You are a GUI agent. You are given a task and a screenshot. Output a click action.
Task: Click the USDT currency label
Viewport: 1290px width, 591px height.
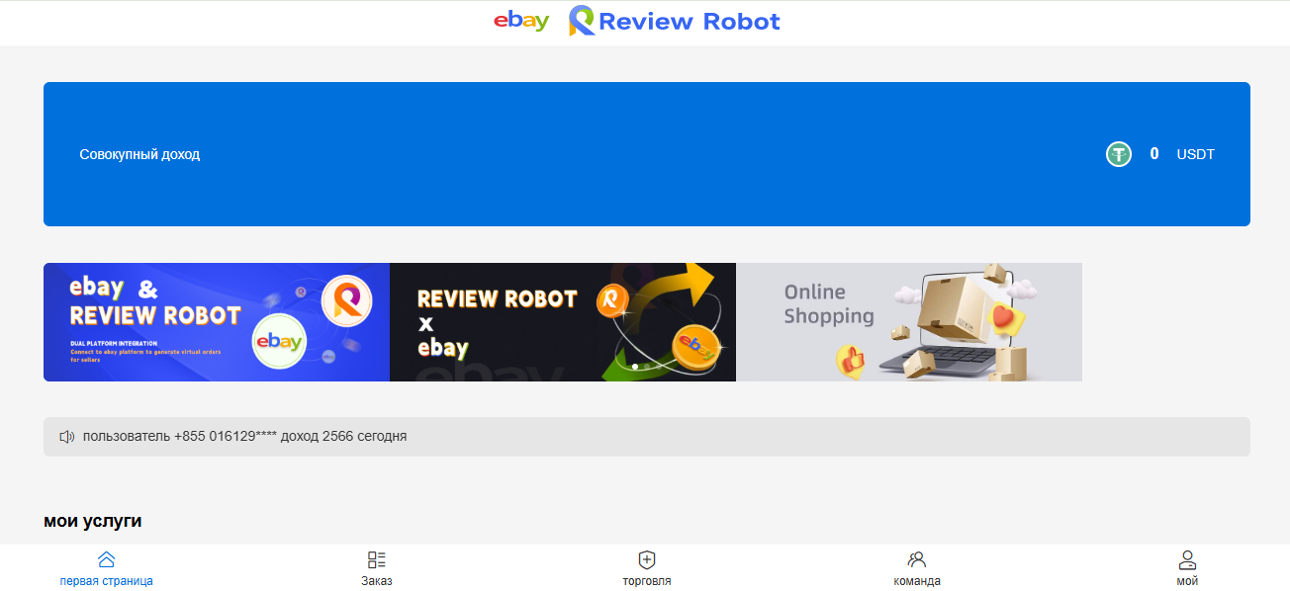(1195, 154)
